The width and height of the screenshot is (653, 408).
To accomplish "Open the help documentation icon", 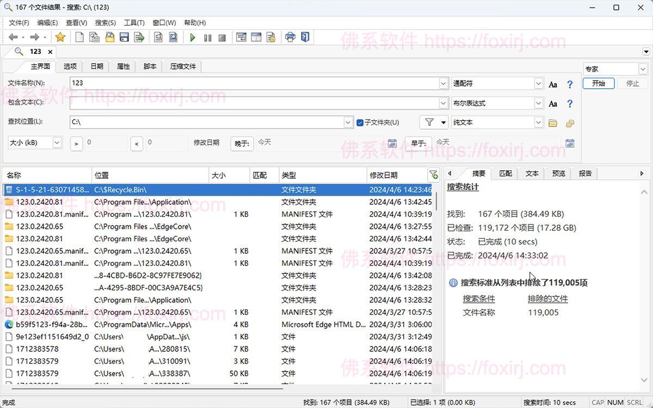I will pos(305,37).
